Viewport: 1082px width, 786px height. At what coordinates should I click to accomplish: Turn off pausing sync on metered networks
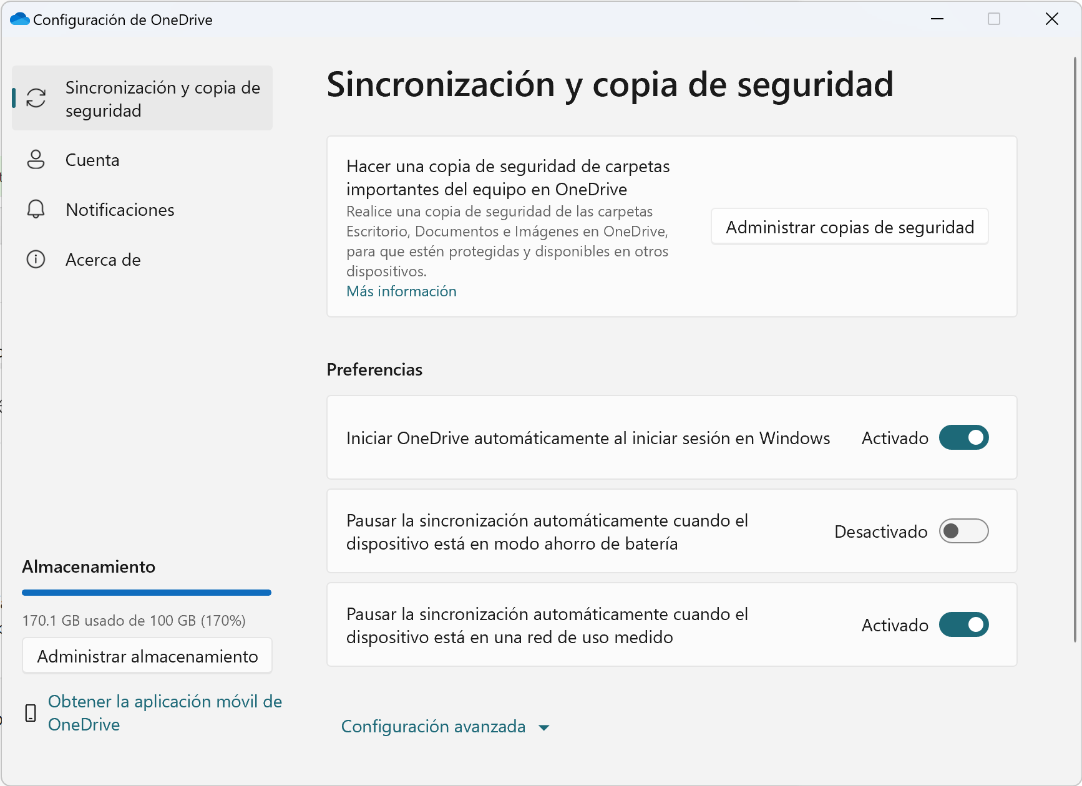pyautogui.click(x=964, y=624)
